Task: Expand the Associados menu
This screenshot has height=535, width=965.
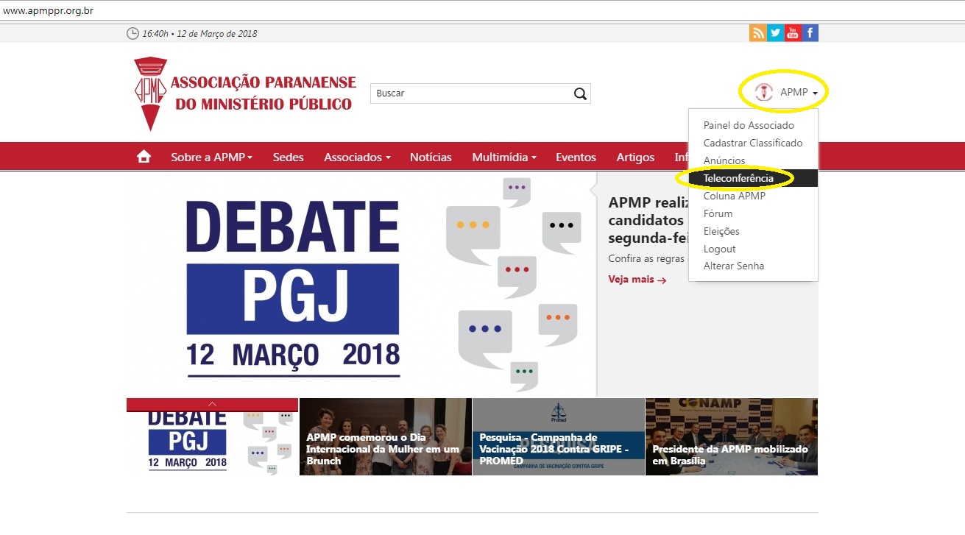Action: pos(357,157)
